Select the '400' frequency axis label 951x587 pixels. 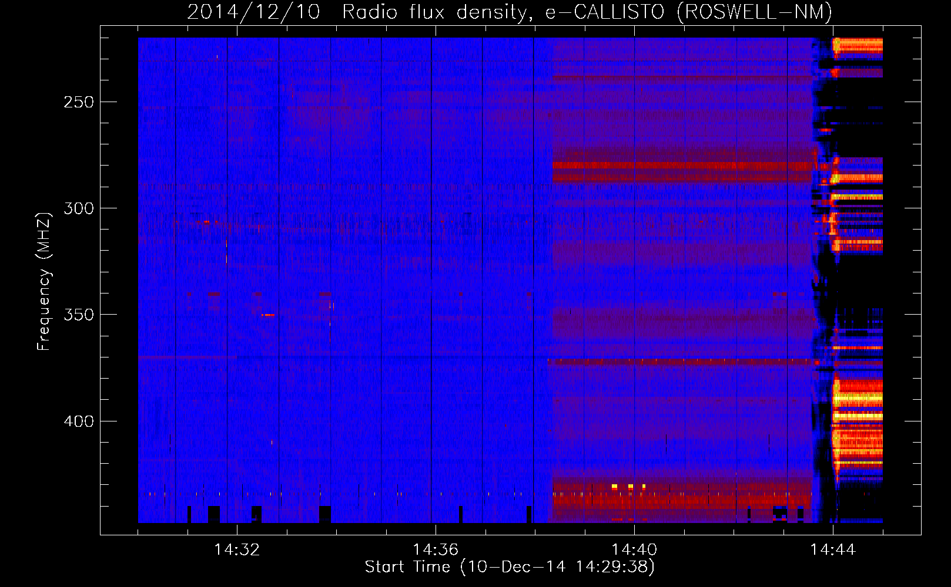pyautogui.click(x=79, y=421)
